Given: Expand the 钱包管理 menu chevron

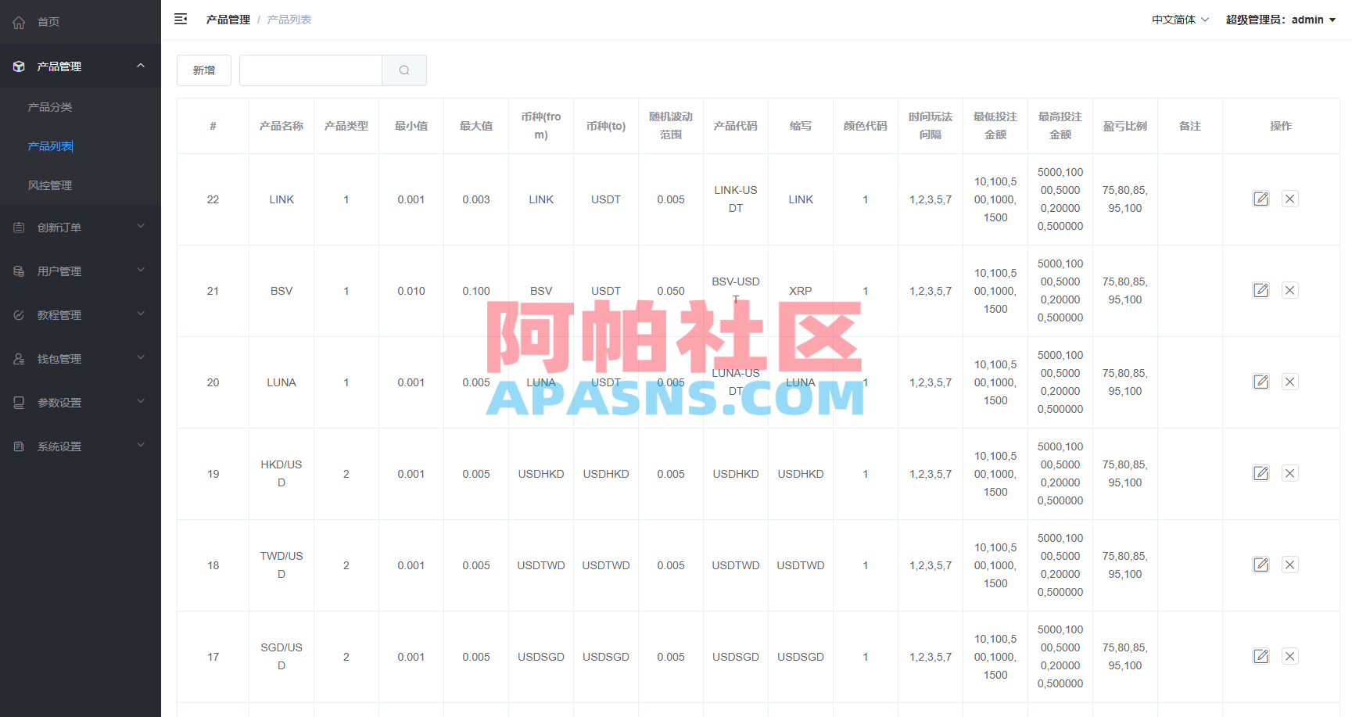Looking at the screenshot, I should (141, 358).
